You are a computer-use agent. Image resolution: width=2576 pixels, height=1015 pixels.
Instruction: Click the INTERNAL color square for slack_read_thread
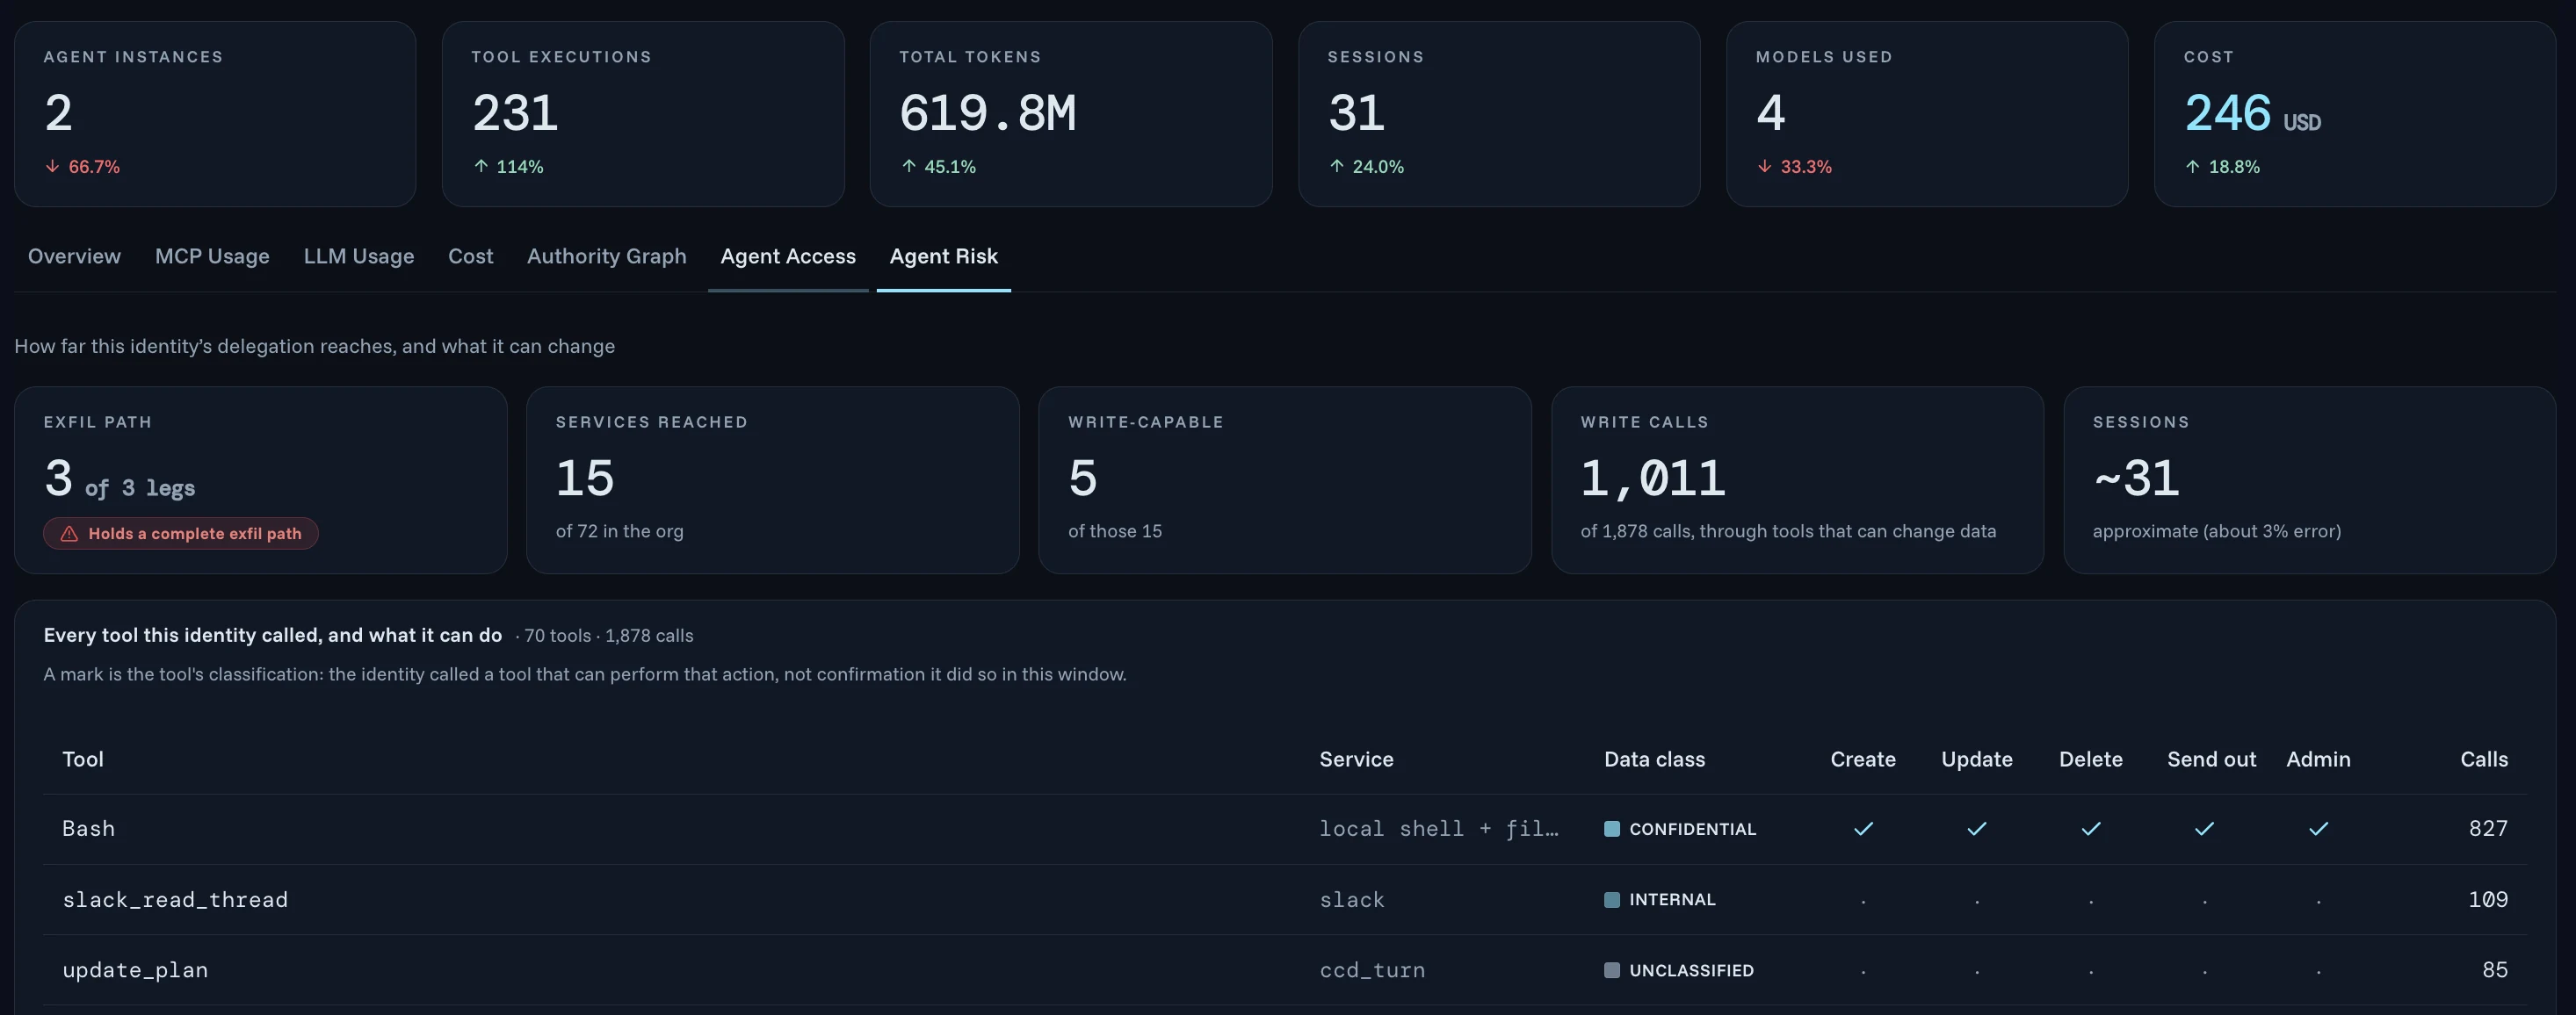tap(1611, 899)
